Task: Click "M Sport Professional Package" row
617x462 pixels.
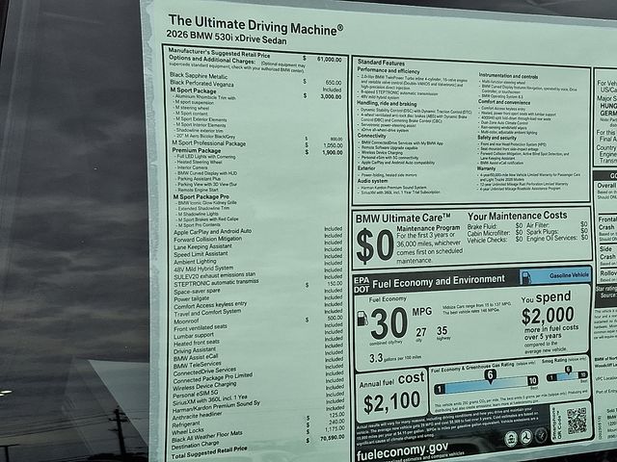Action: [x=209, y=143]
